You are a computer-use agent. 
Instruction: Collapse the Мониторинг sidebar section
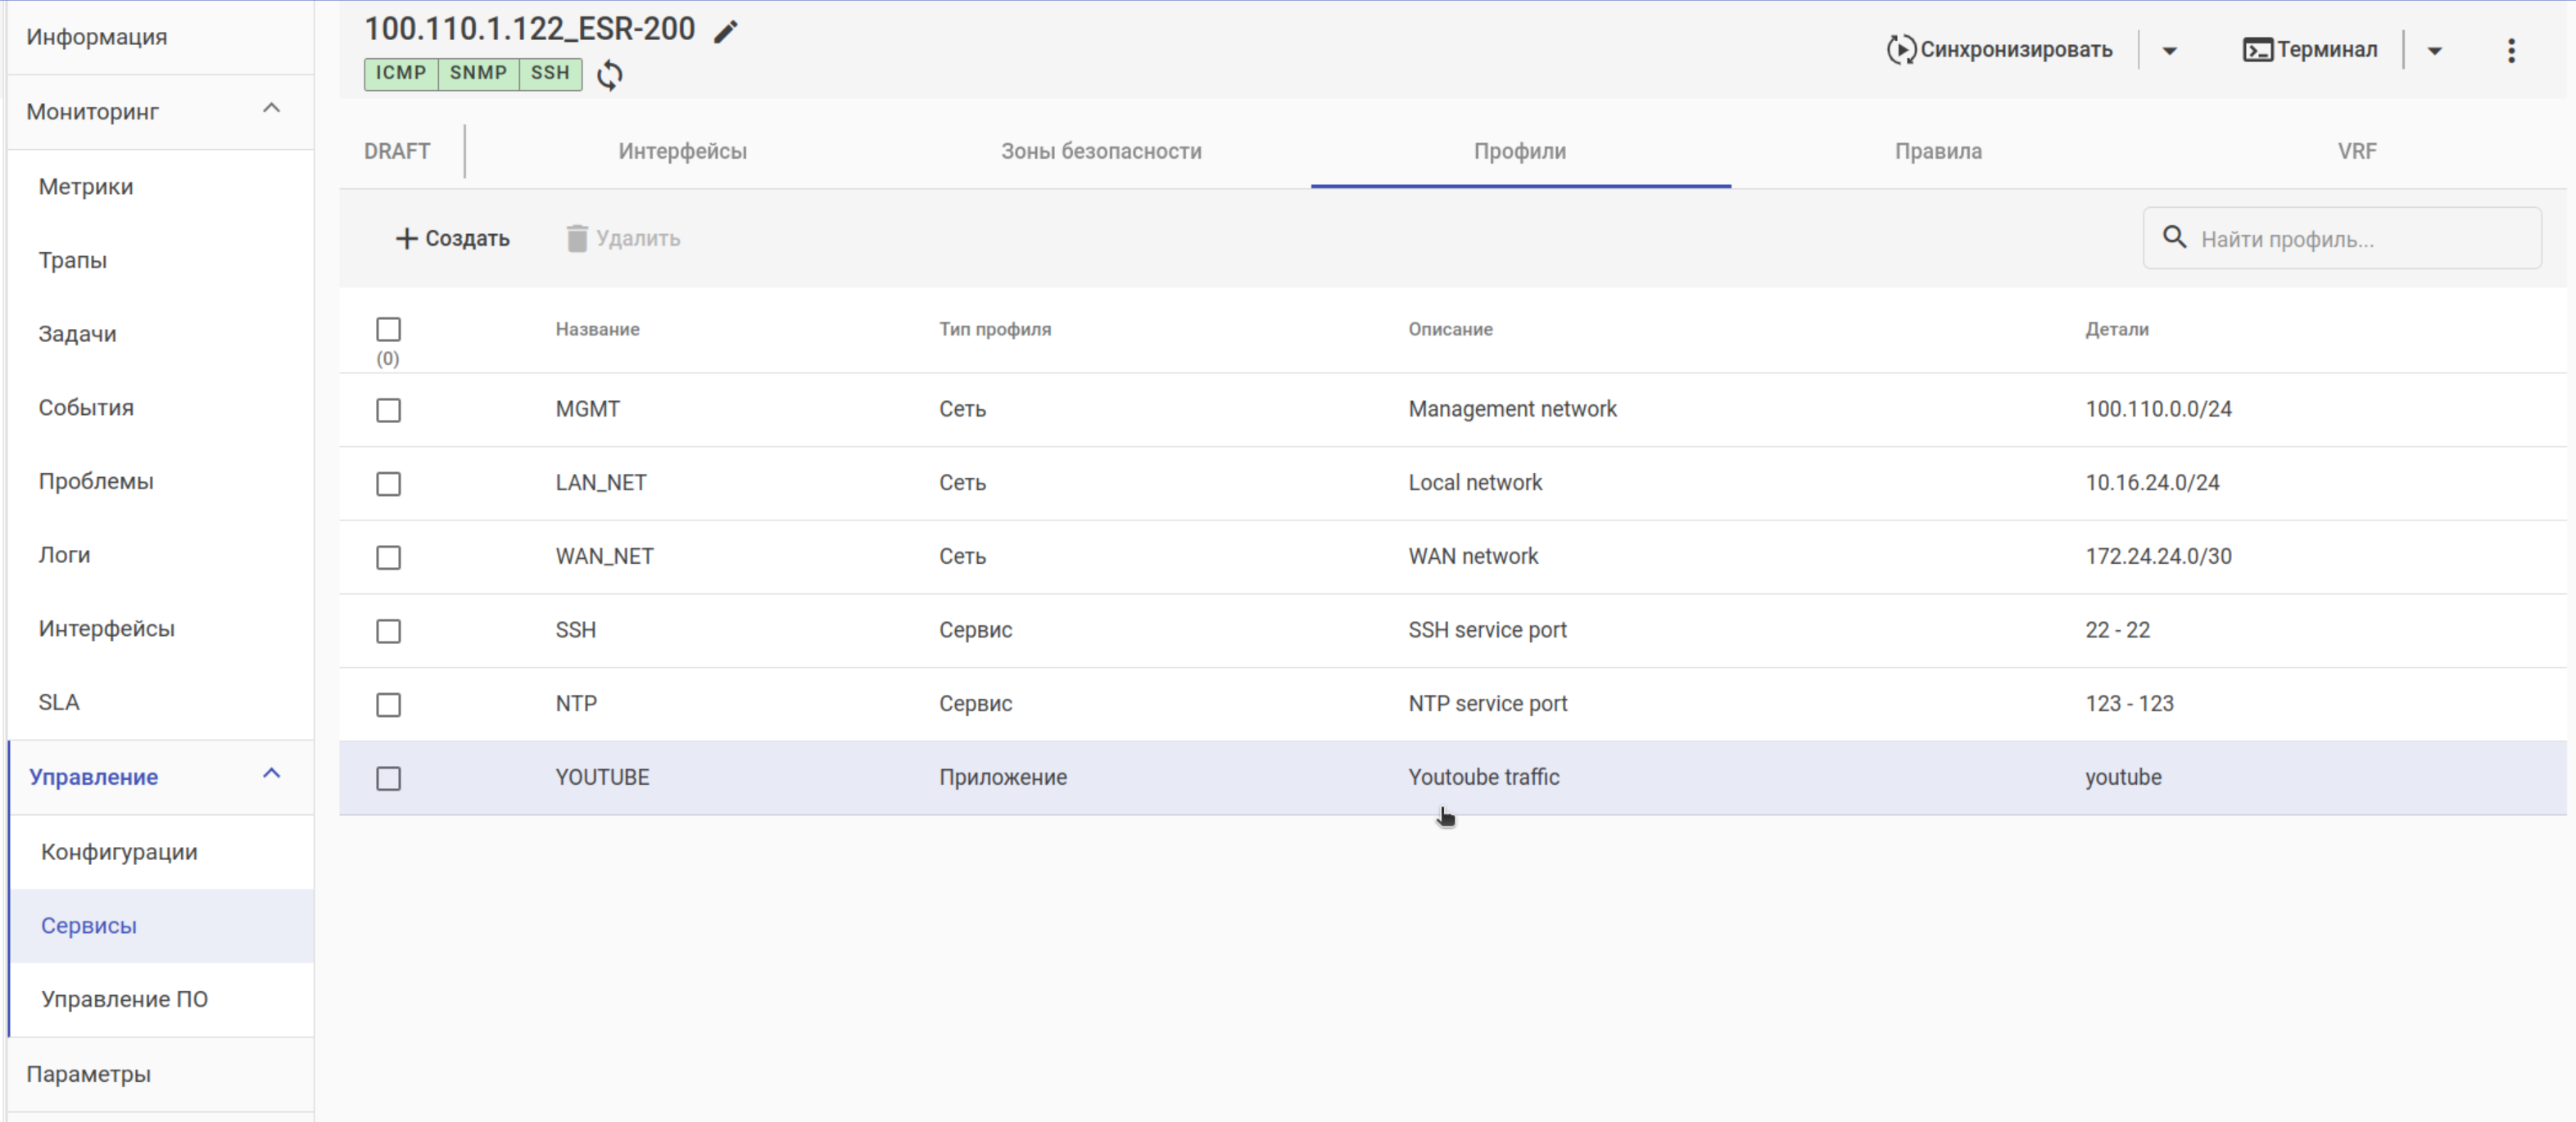271,109
